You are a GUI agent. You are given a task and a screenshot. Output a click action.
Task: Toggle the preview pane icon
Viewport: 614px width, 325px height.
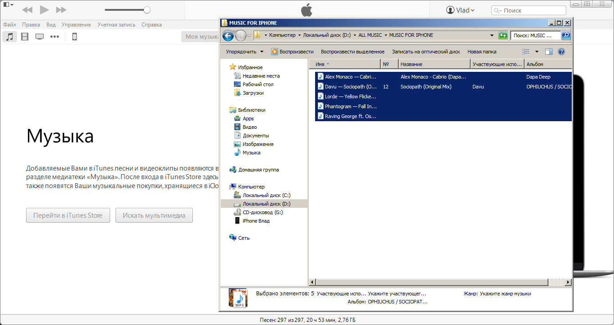click(549, 52)
